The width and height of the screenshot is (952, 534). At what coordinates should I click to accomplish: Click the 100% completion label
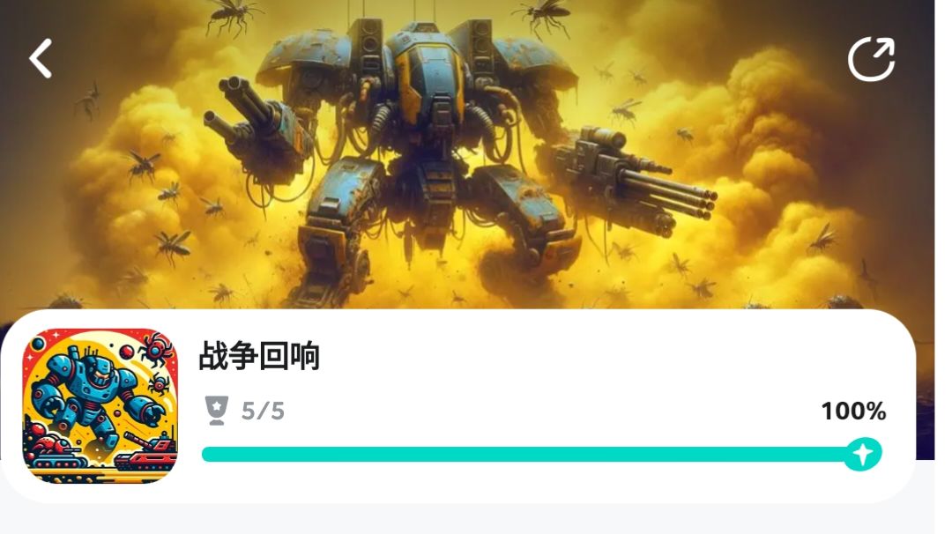[853, 412]
